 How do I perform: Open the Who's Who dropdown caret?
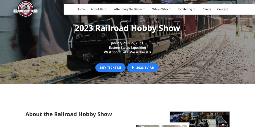tap(170, 9)
